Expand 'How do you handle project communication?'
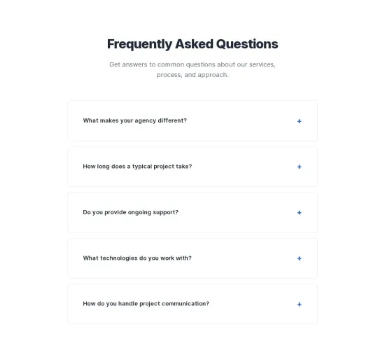The height and width of the screenshot is (355, 385). pyautogui.click(x=146, y=304)
